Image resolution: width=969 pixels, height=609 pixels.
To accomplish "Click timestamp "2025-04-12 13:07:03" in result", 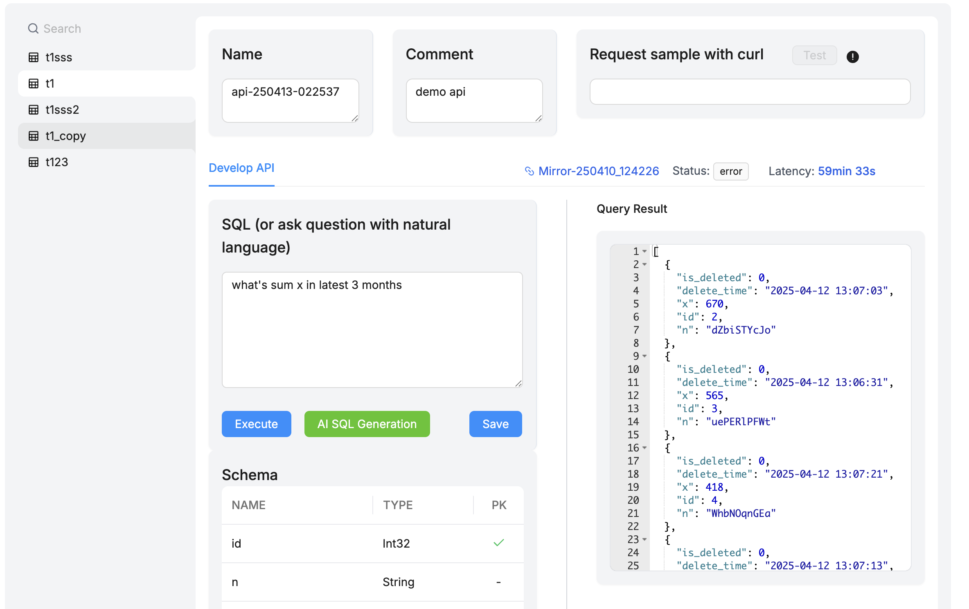I will pyautogui.click(x=827, y=291).
